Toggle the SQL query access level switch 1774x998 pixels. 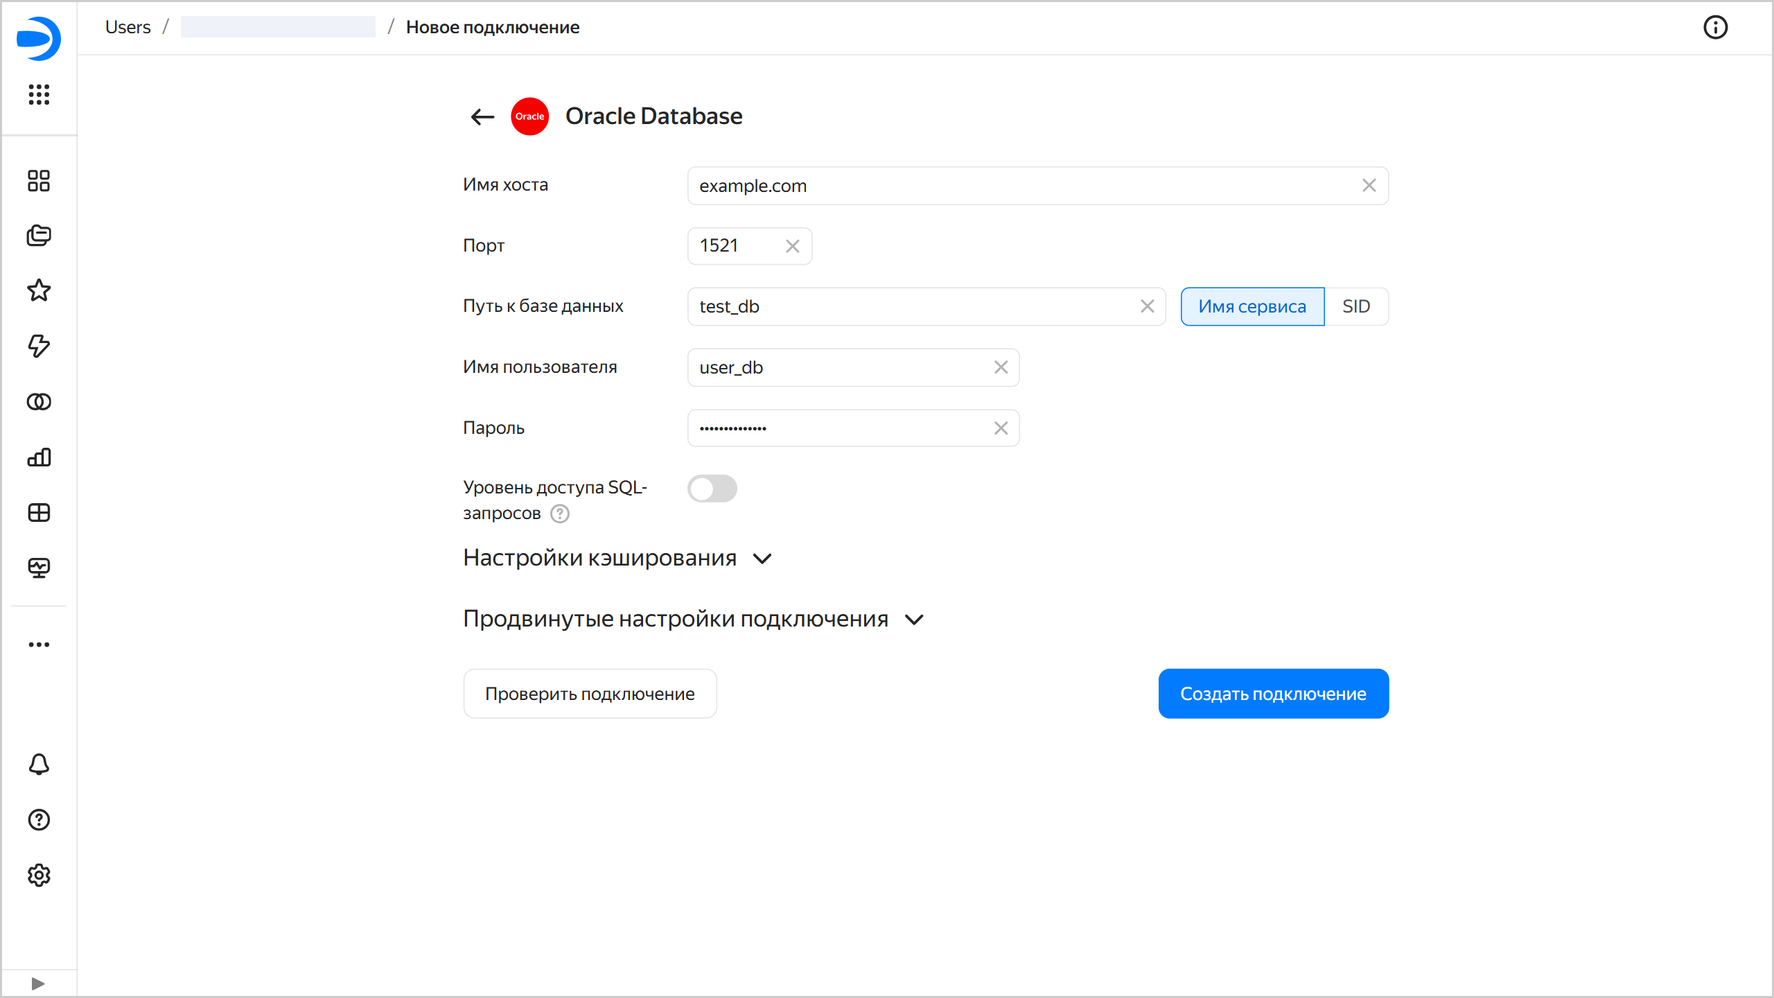pyautogui.click(x=712, y=489)
